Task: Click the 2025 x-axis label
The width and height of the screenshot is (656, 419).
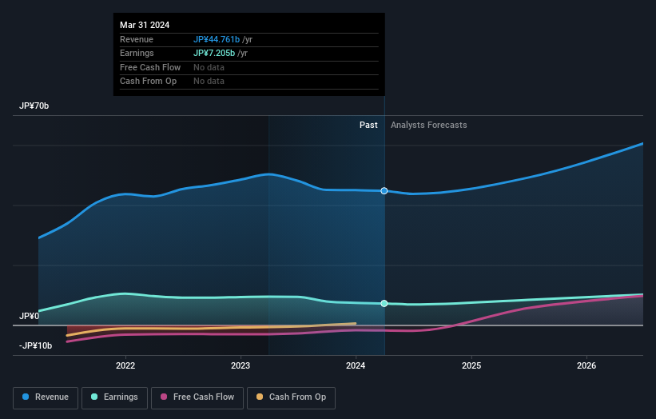Action: coord(471,366)
